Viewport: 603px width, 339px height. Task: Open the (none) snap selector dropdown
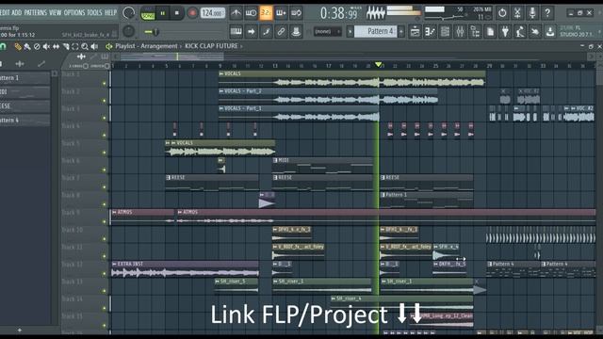[x=327, y=31]
